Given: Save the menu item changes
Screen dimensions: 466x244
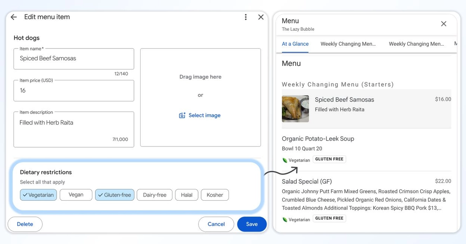Looking at the screenshot, I should [252, 224].
